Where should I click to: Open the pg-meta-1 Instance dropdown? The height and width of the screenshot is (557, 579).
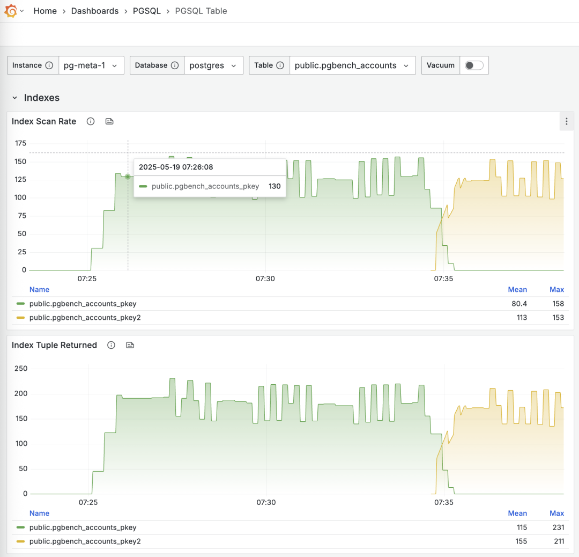click(x=91, y=65)
